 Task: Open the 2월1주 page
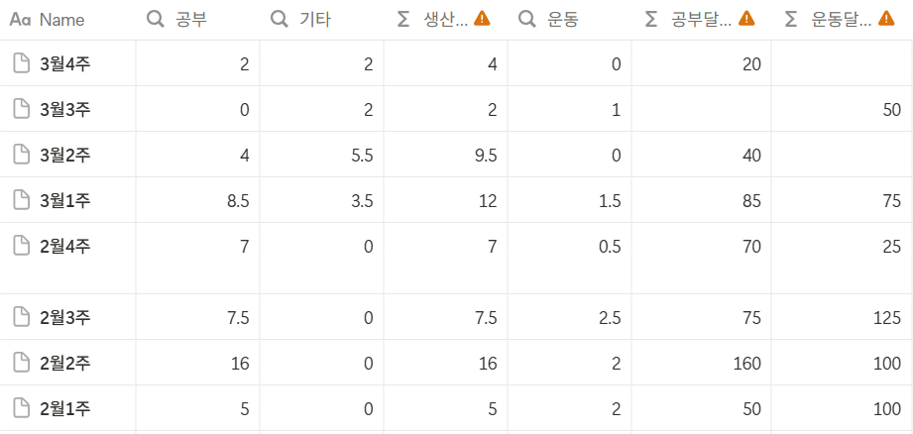(65, 409)
